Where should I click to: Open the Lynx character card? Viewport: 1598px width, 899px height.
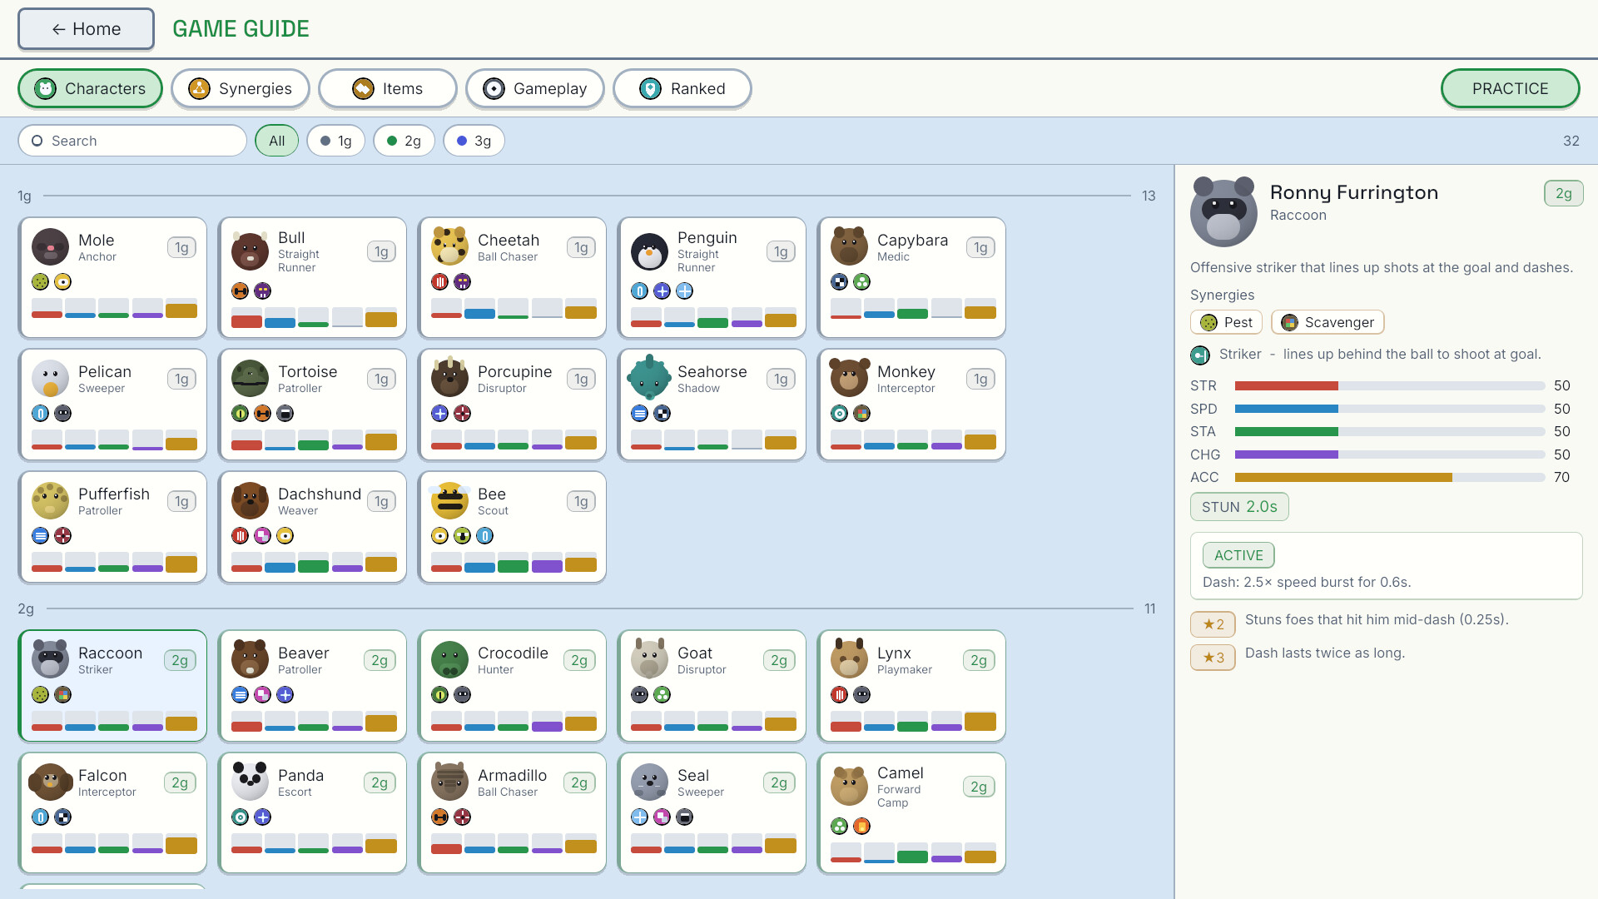(911, 686)
